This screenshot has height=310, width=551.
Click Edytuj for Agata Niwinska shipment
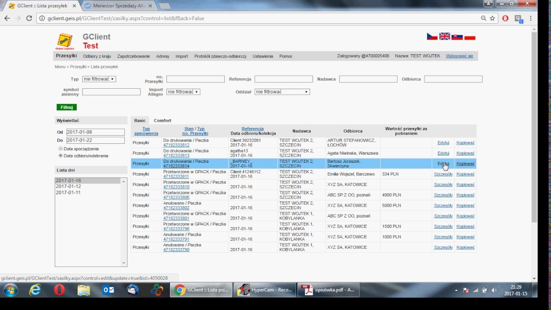443,153
